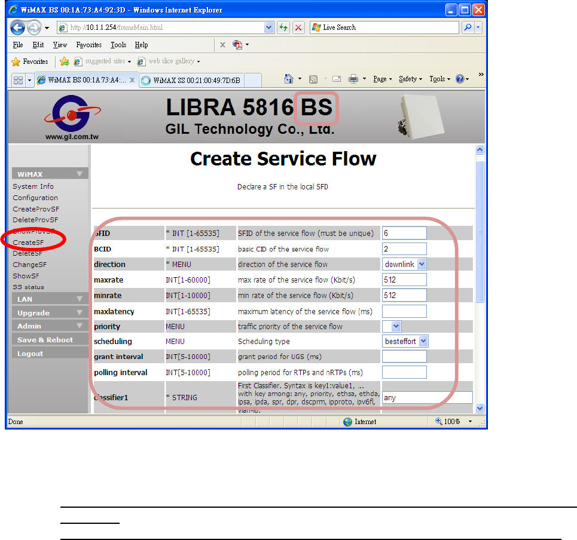The width and height of the screenshot is (577, 540).
Task: Click the Read Mail envelope icon
Action: [x=337, y=79]
